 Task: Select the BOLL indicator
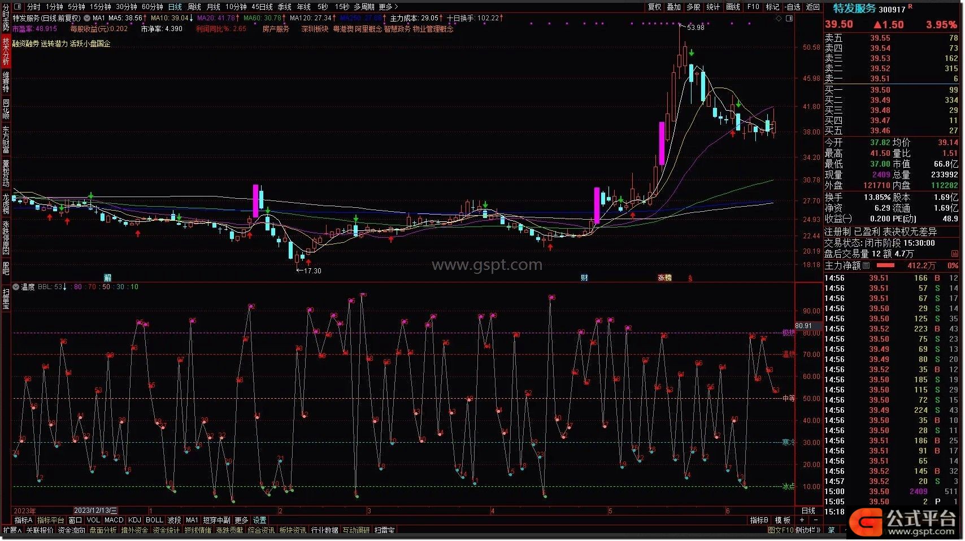154,520
